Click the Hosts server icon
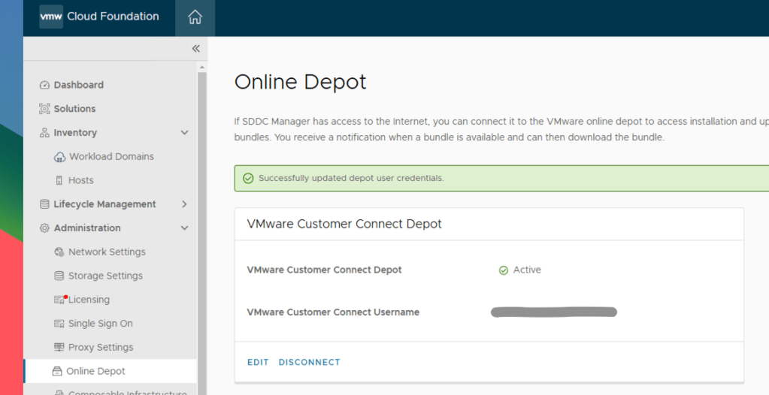769x395 pixels. point(60,181)
